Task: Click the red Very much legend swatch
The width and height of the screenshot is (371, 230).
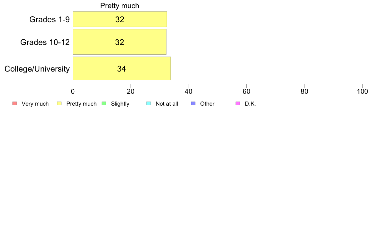Action: click(x=15, y=103)
